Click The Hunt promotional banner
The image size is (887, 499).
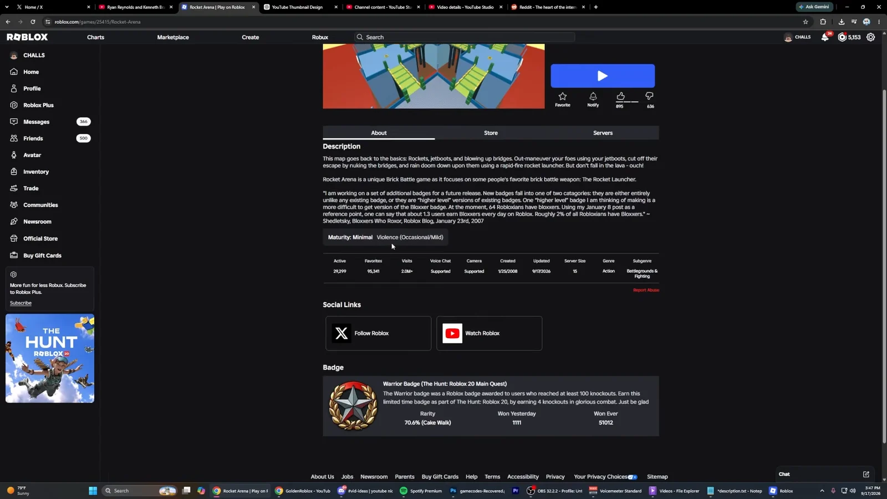pos(50,358)
